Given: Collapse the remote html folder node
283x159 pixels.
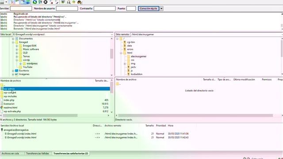Looking at the screenshot, I should 121,53.
